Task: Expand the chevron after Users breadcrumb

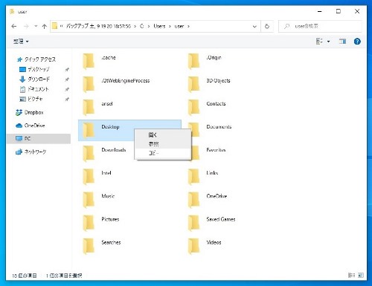Action: tap(170, 26)
